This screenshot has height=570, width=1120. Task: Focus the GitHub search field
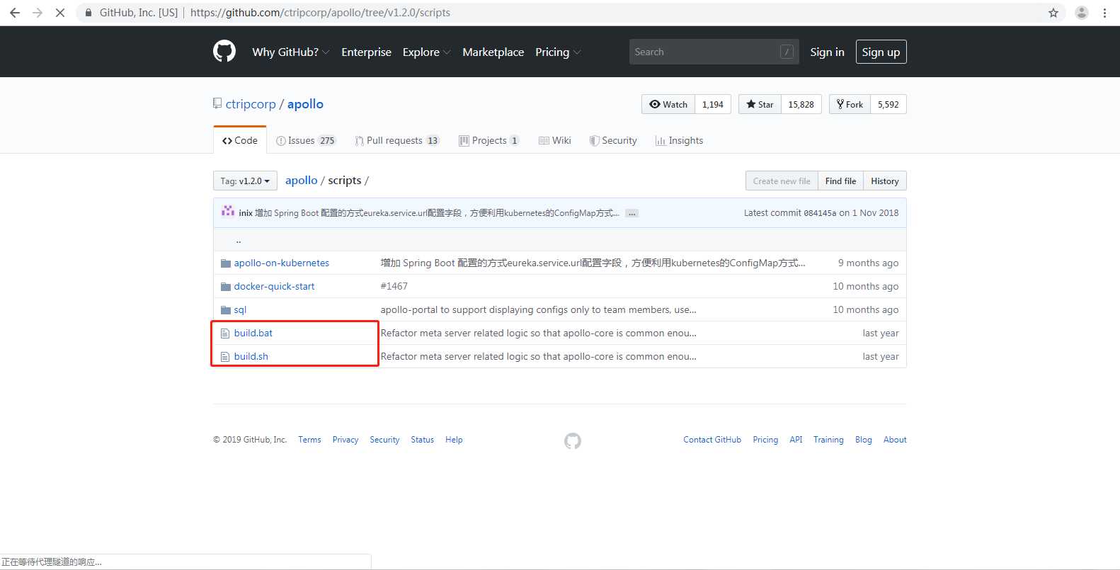click(x=714, y=52)
